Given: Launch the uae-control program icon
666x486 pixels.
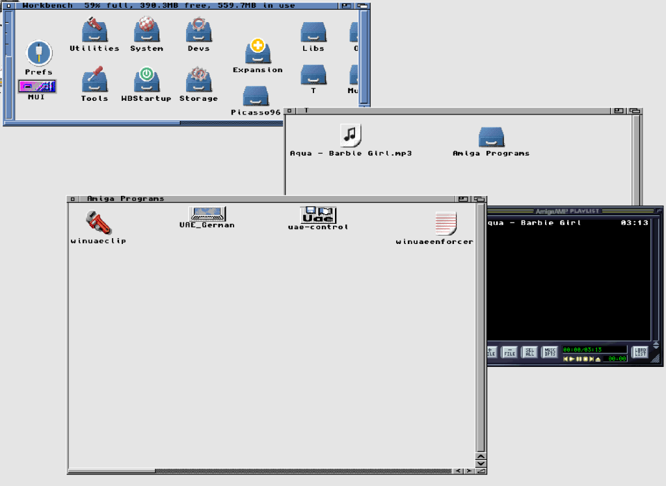Looking at the screenshot, I should tap(318, 214).
